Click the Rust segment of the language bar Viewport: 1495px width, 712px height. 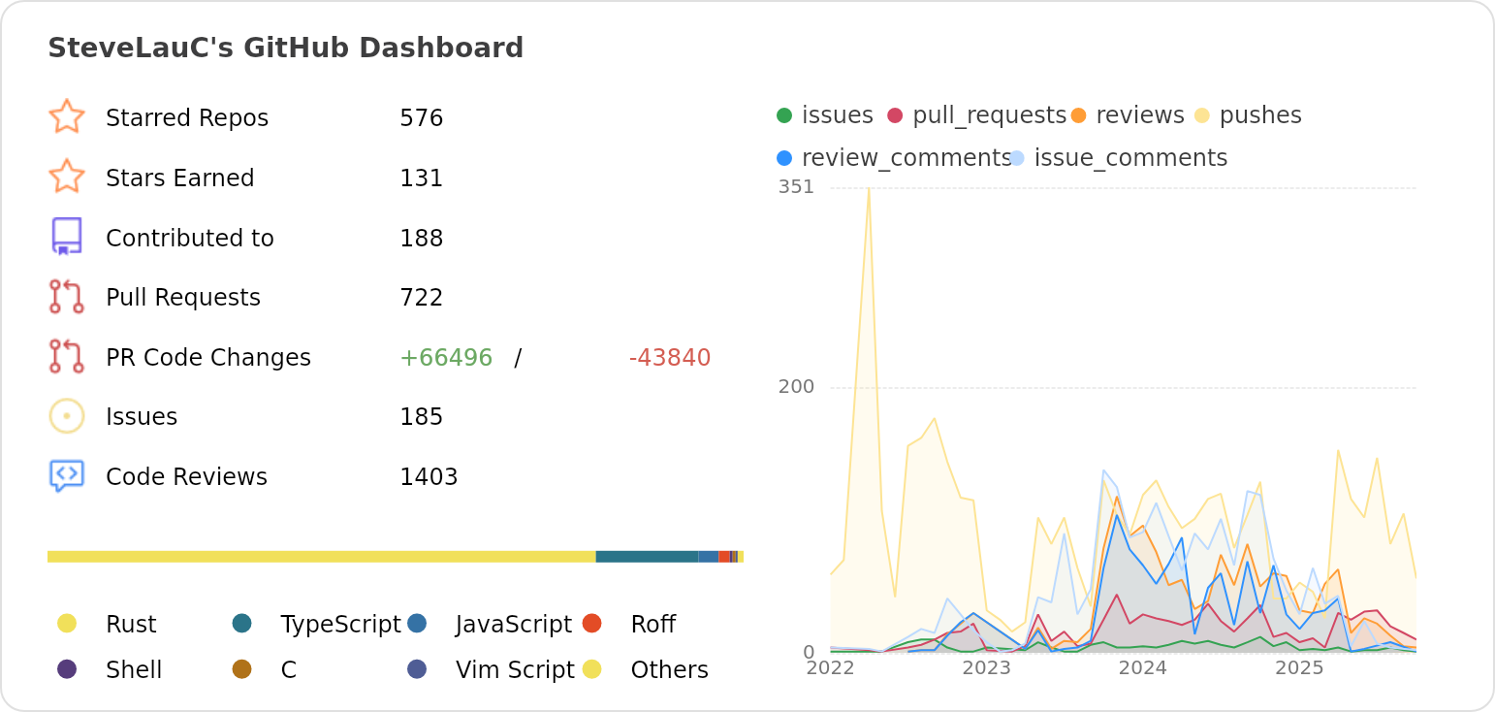pyautogui.click(x=320, y=556)
